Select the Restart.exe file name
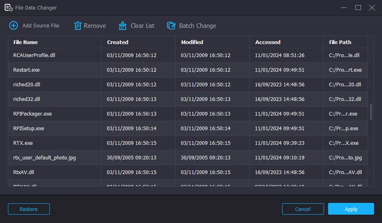This screenshot has height=223, width=382. [x=26, y=70]
